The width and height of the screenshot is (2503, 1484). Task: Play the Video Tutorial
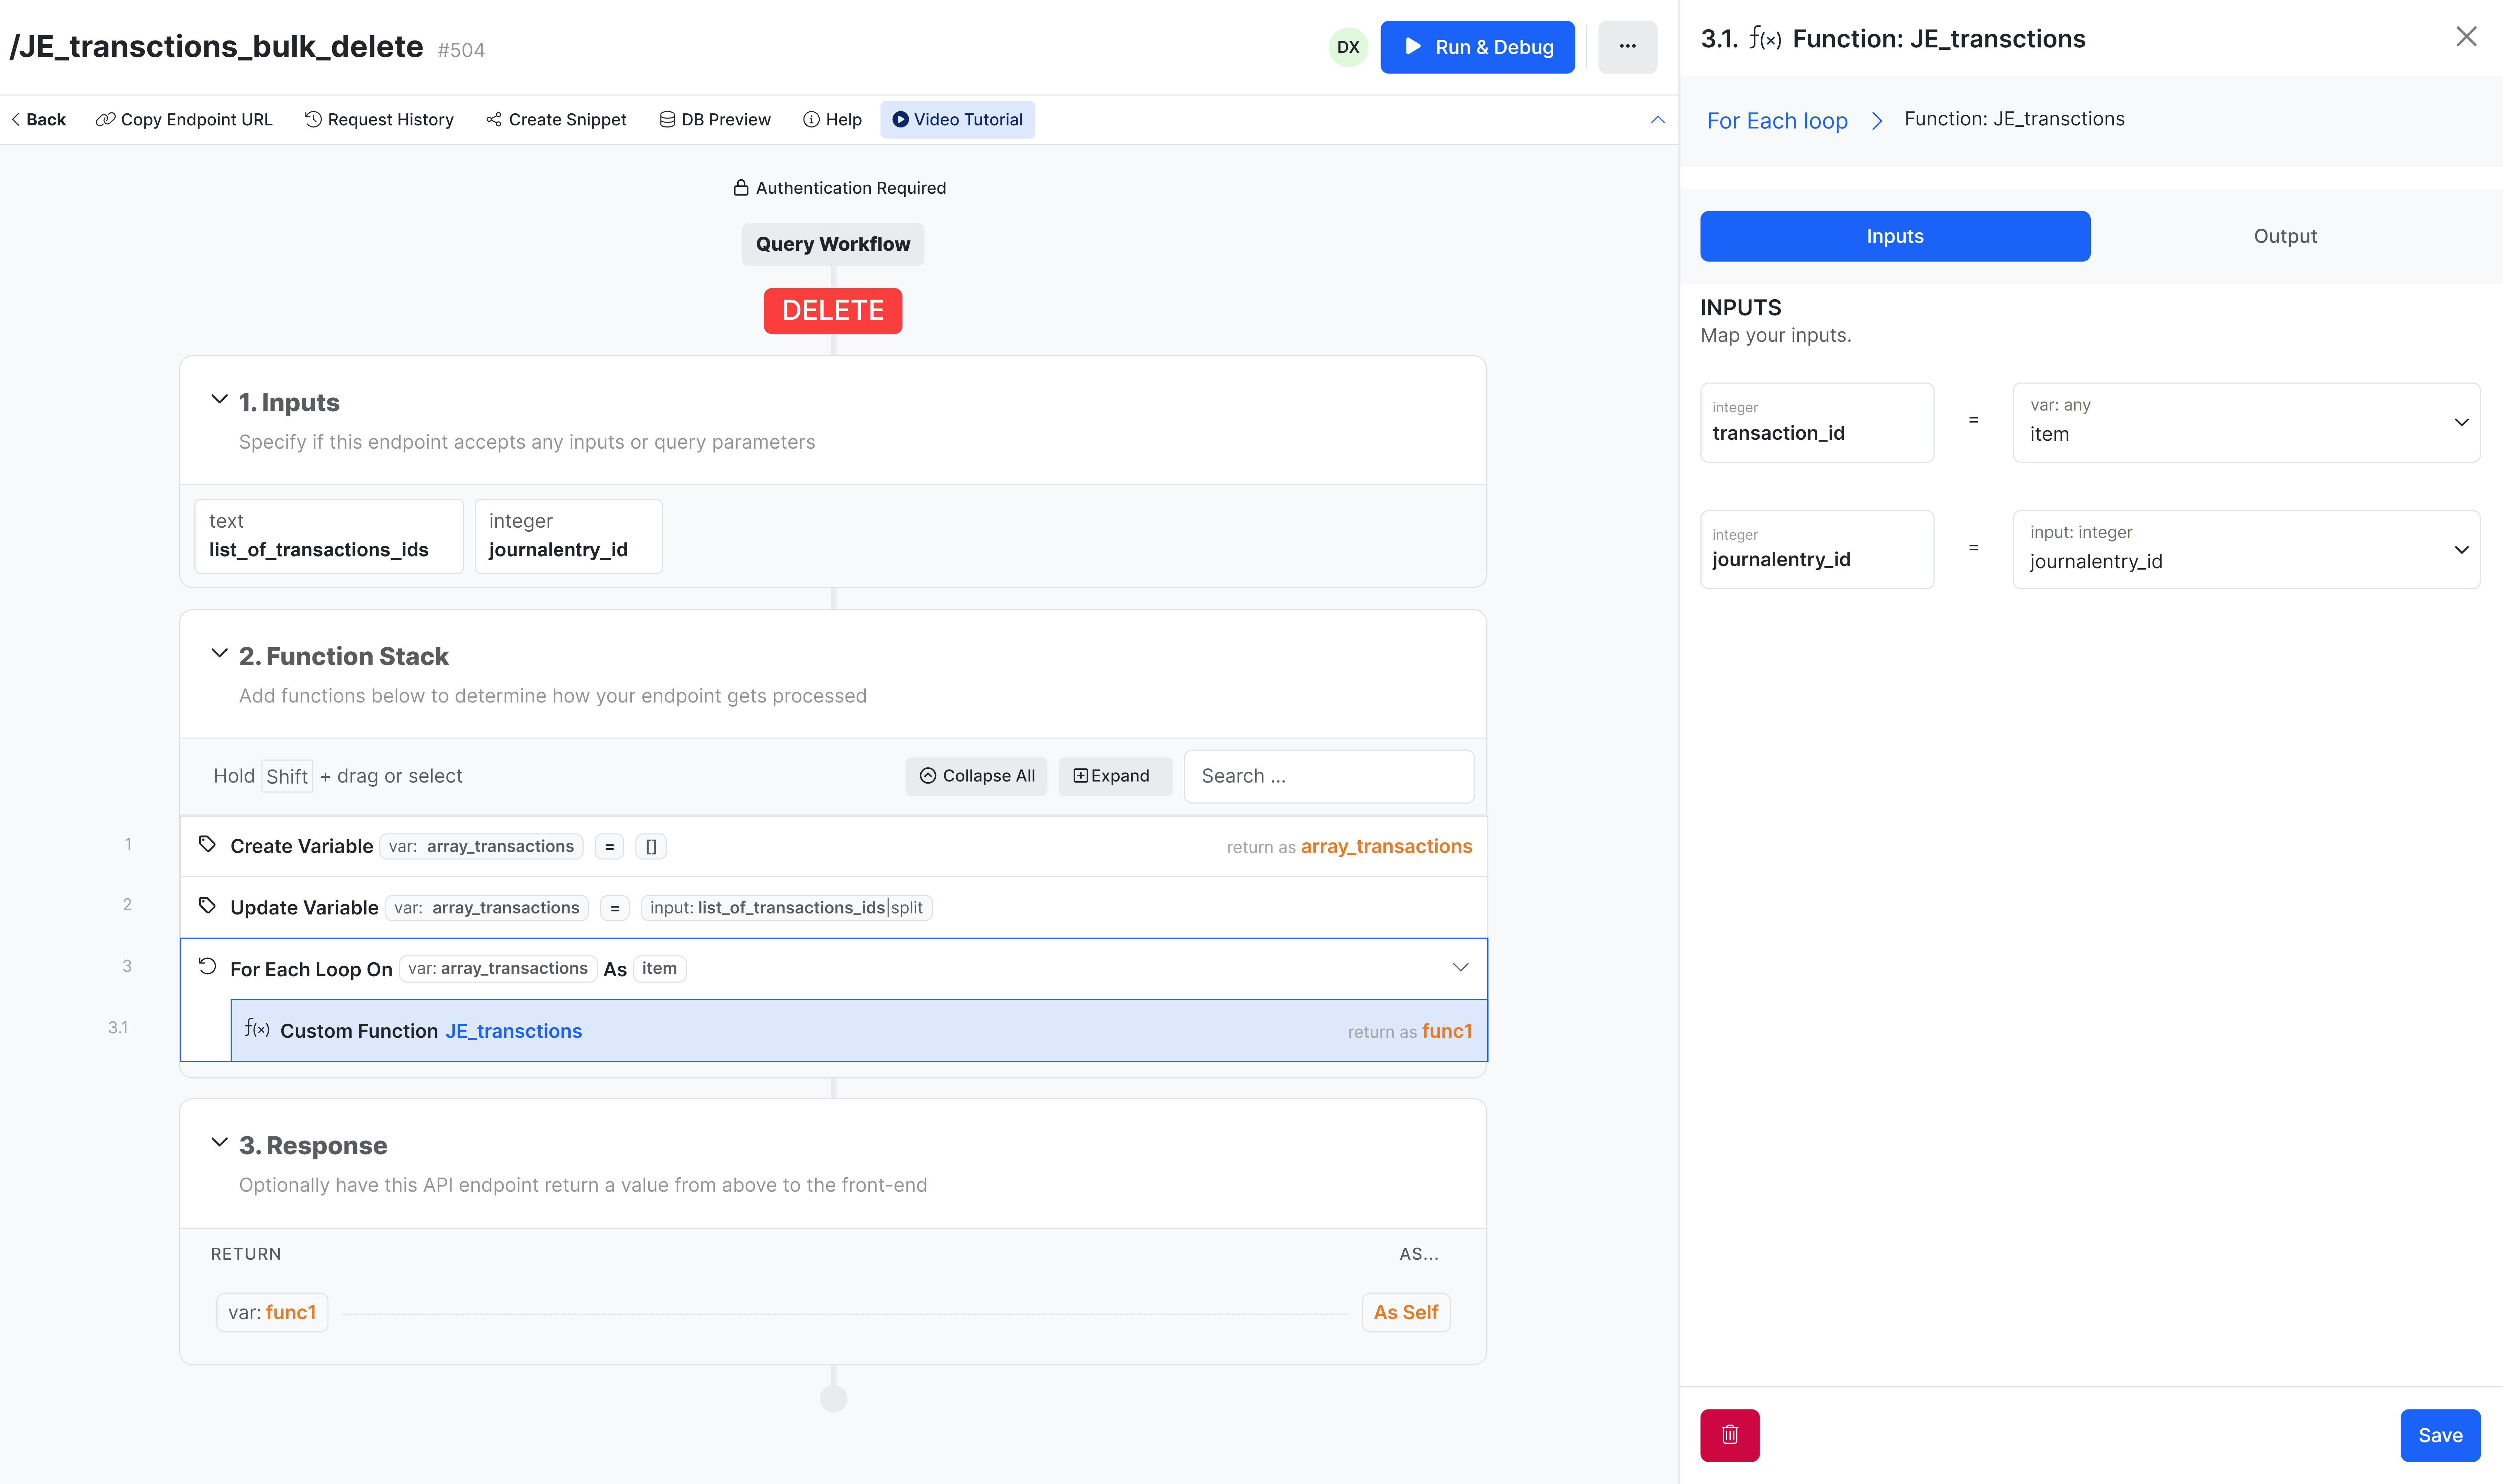pyautogui.click(x=957, y=120)
